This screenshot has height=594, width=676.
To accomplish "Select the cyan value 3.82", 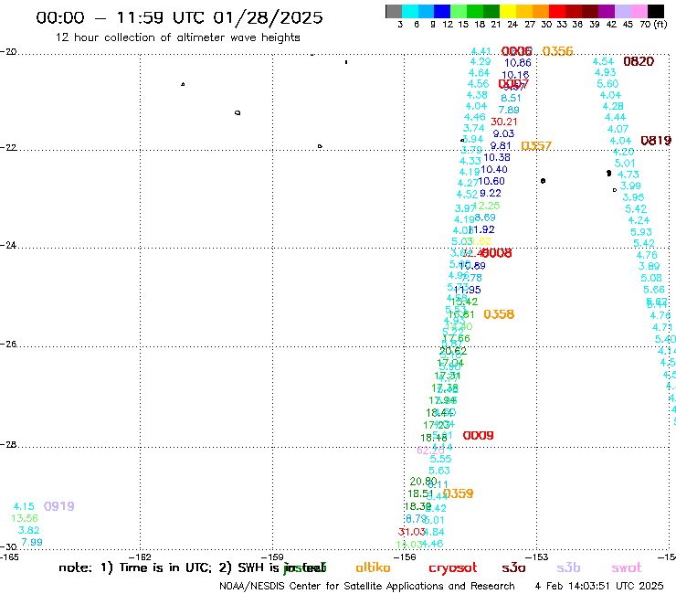I will click(x=29, y=530).
